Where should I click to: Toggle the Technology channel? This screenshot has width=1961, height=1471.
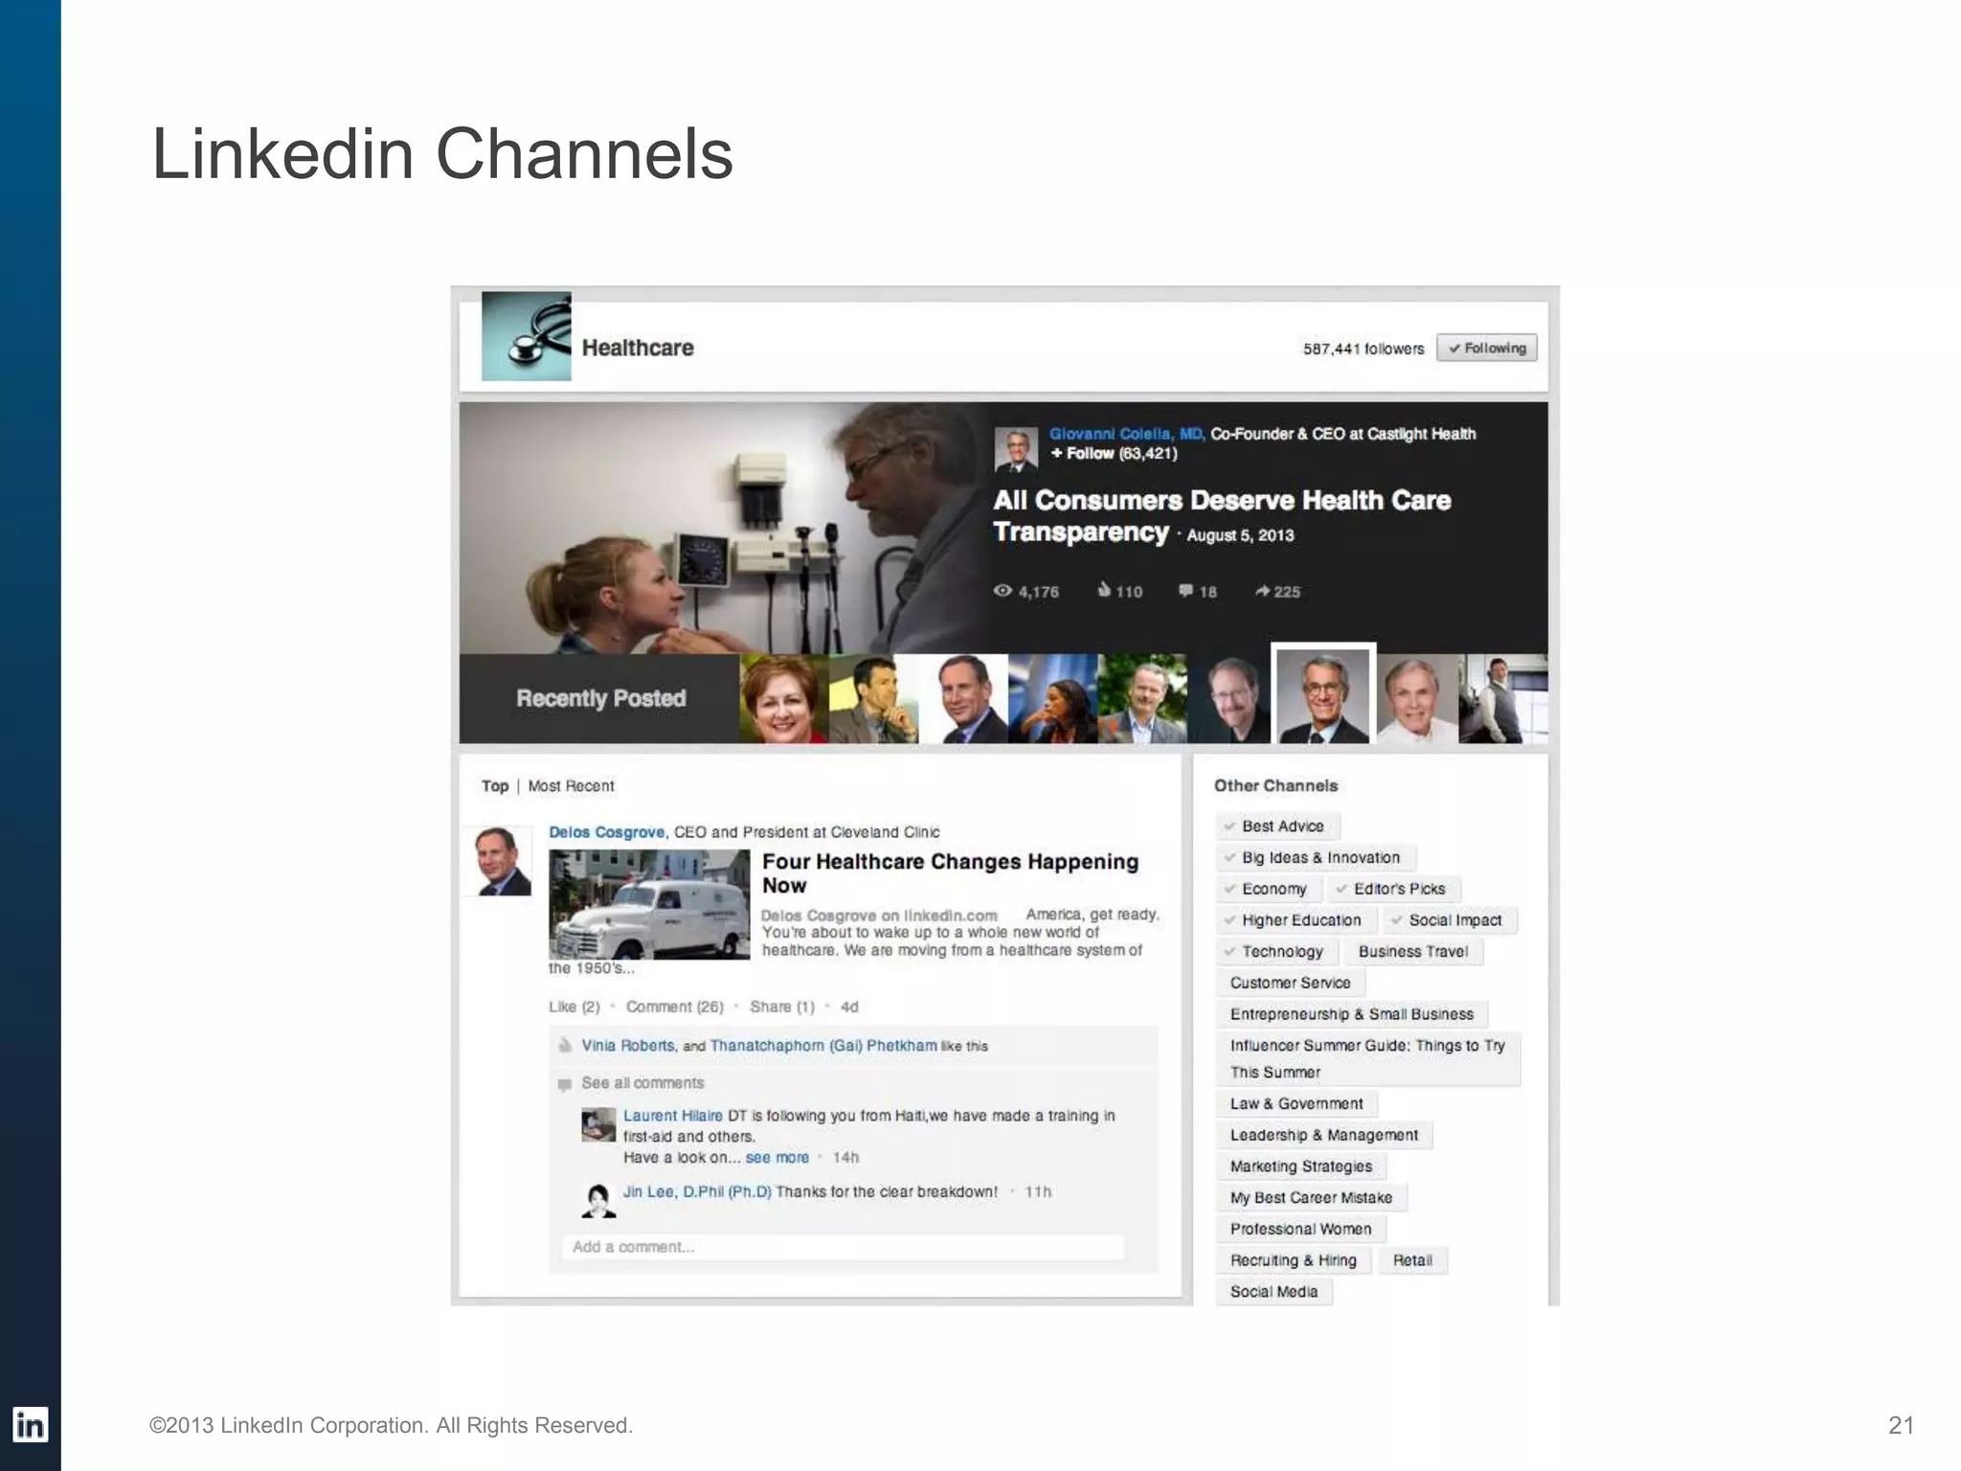[x=1276, y=952]
